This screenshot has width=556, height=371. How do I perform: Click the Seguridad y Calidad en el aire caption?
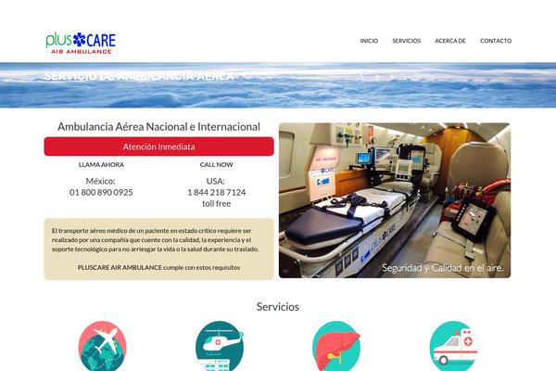coord(443,268)
